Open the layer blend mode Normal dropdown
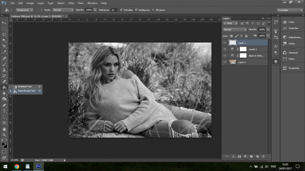This screenshot has height=171, width=305. point(235,30)
